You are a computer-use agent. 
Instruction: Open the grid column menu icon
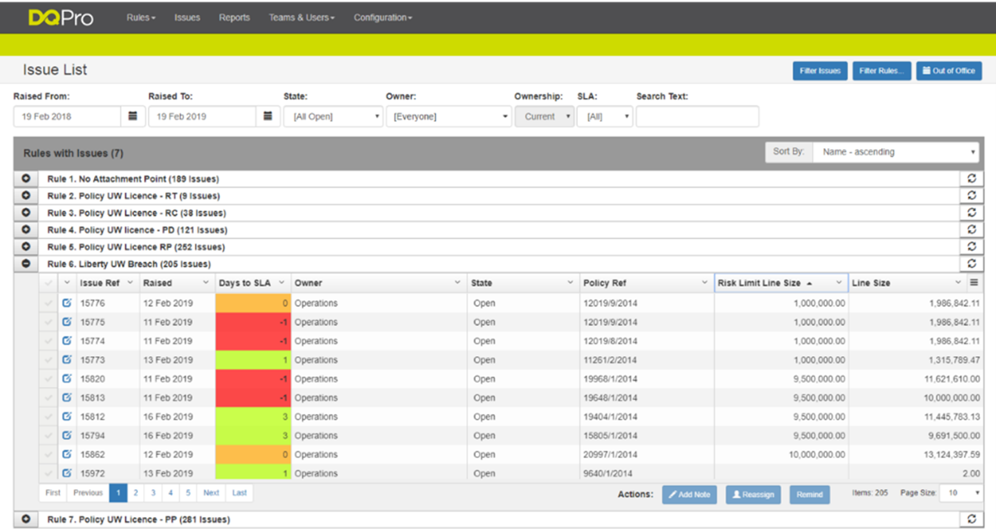pos(974,283)
